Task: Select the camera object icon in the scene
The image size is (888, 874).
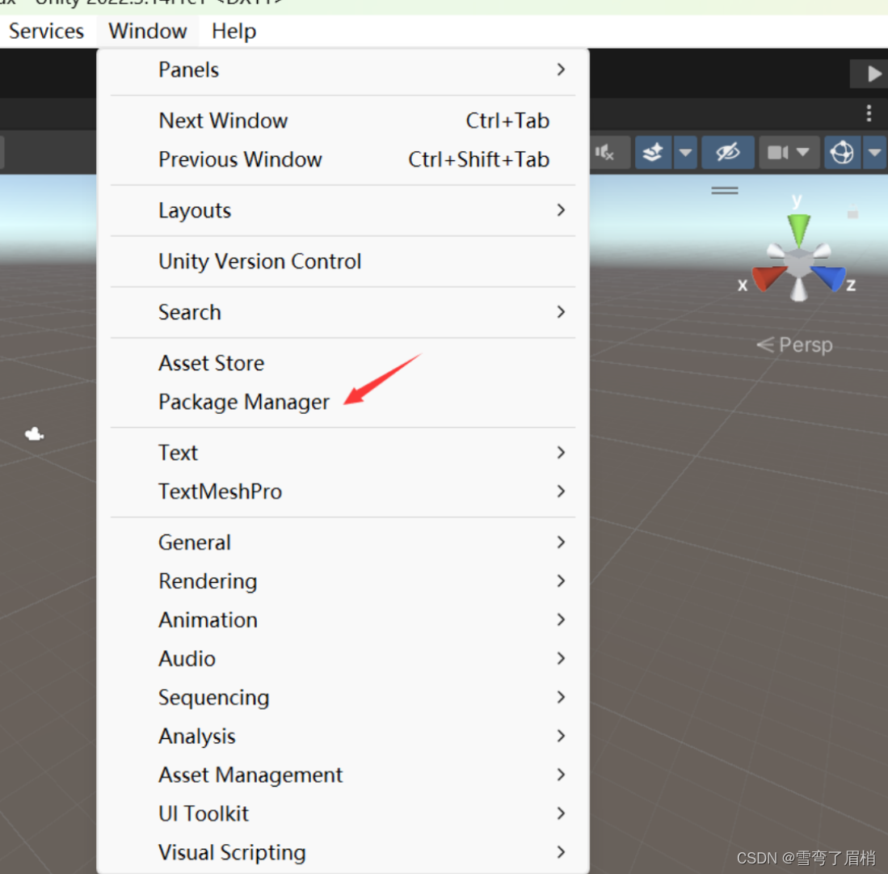Action: tap(35, 434)
